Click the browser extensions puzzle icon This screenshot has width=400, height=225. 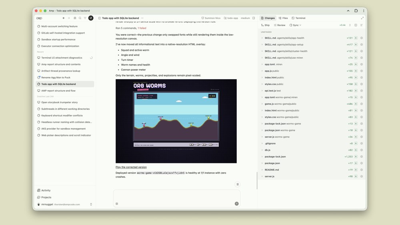356,11
